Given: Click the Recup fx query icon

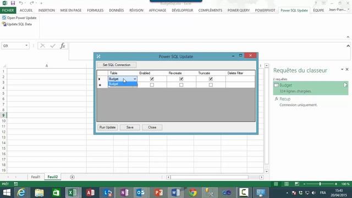Looking at the screenshot, I should 276,99.
